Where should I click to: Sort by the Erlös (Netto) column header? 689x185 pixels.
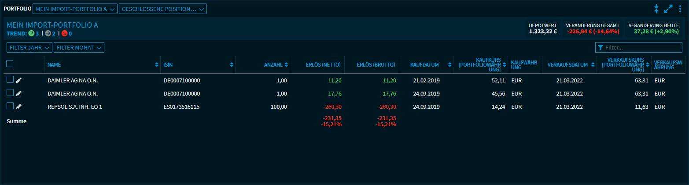[323, 65]
